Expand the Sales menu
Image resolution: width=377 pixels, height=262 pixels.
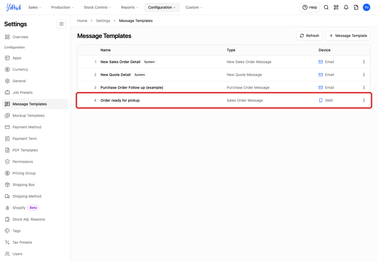tap(35, 7)
